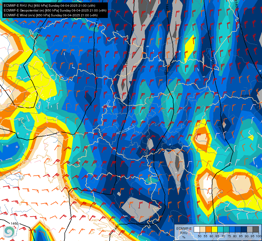Click the medium blue 75-80 legend swatch
The height and width of the screenshot is (241, 262).
(x=232, y=229)
